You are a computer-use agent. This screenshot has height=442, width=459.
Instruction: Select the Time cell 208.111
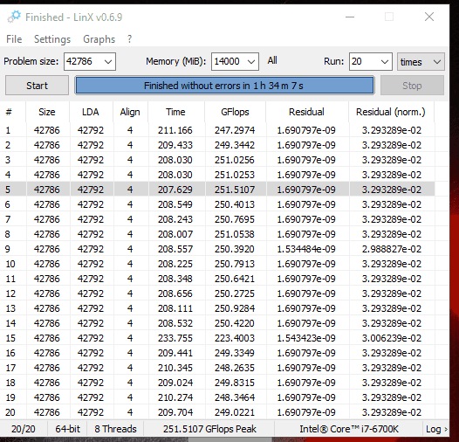(x=175, y=308)
